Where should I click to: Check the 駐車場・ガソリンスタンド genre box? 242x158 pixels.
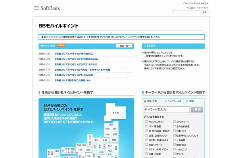(174, 135)
